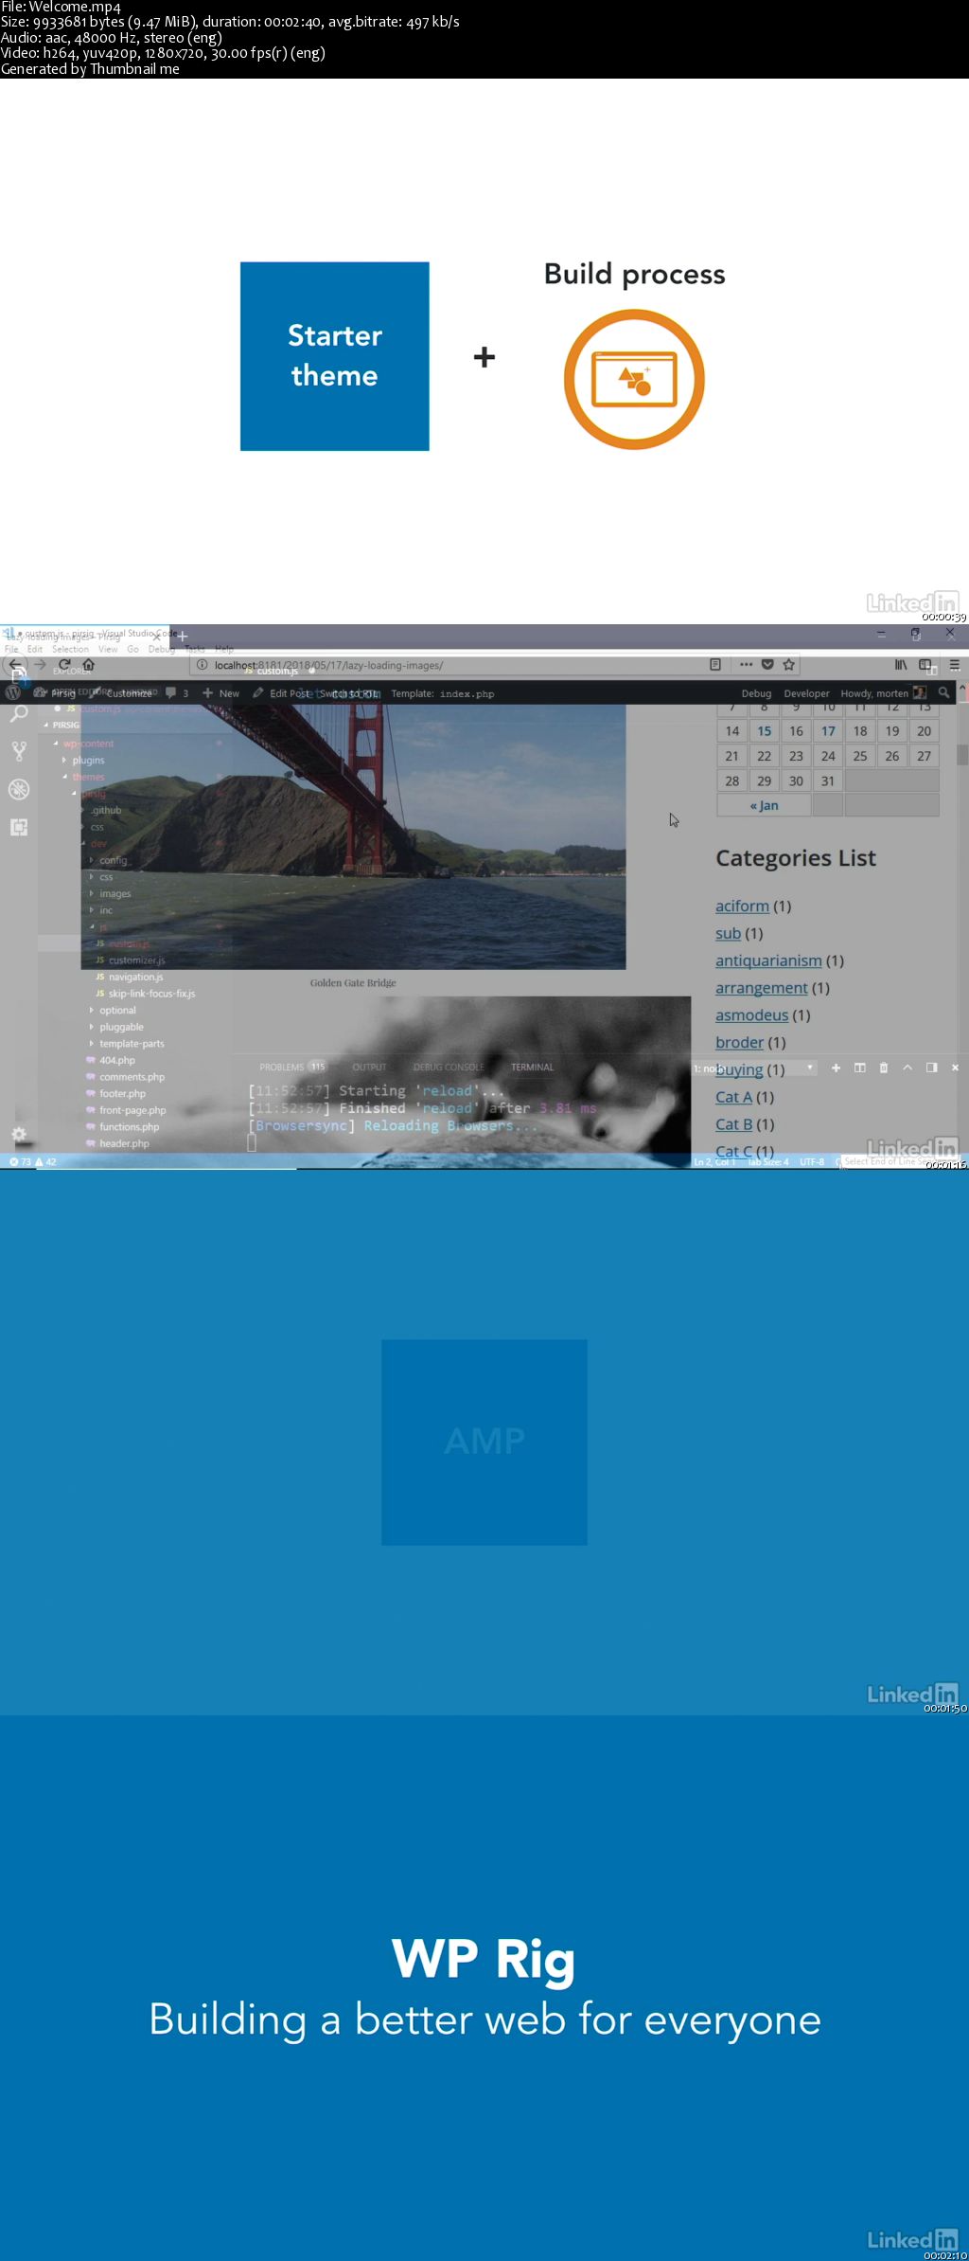Viewport: 969px width, 2261px height.
Task: Open the antiquarianism category link
Action: point(768,960)
